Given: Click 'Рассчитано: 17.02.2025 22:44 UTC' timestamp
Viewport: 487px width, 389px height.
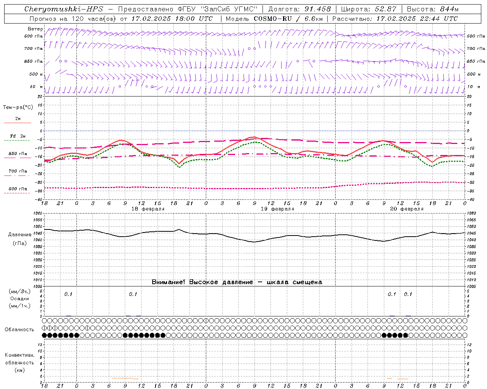Looking at the screenshot, I should pyautogui.click(x=395, y=19).
